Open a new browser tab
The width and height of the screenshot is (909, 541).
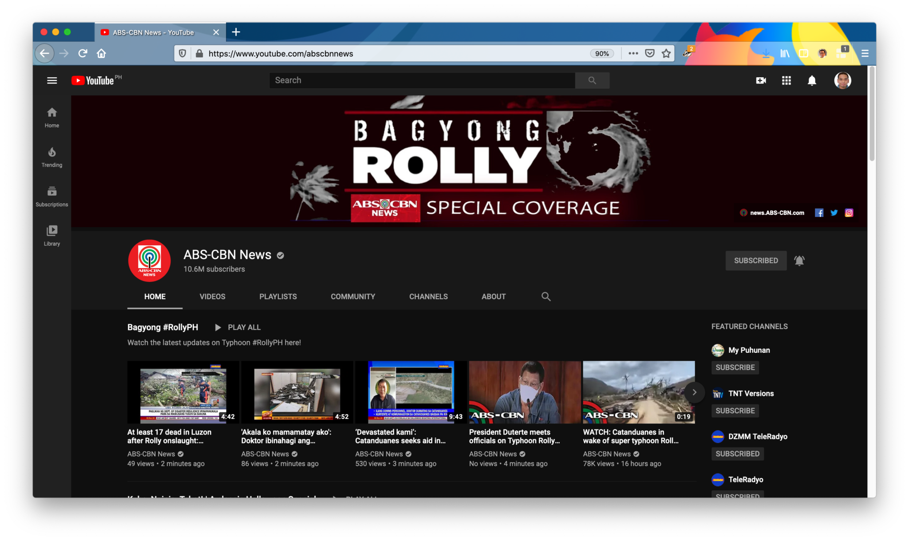(x=236, y=32)
